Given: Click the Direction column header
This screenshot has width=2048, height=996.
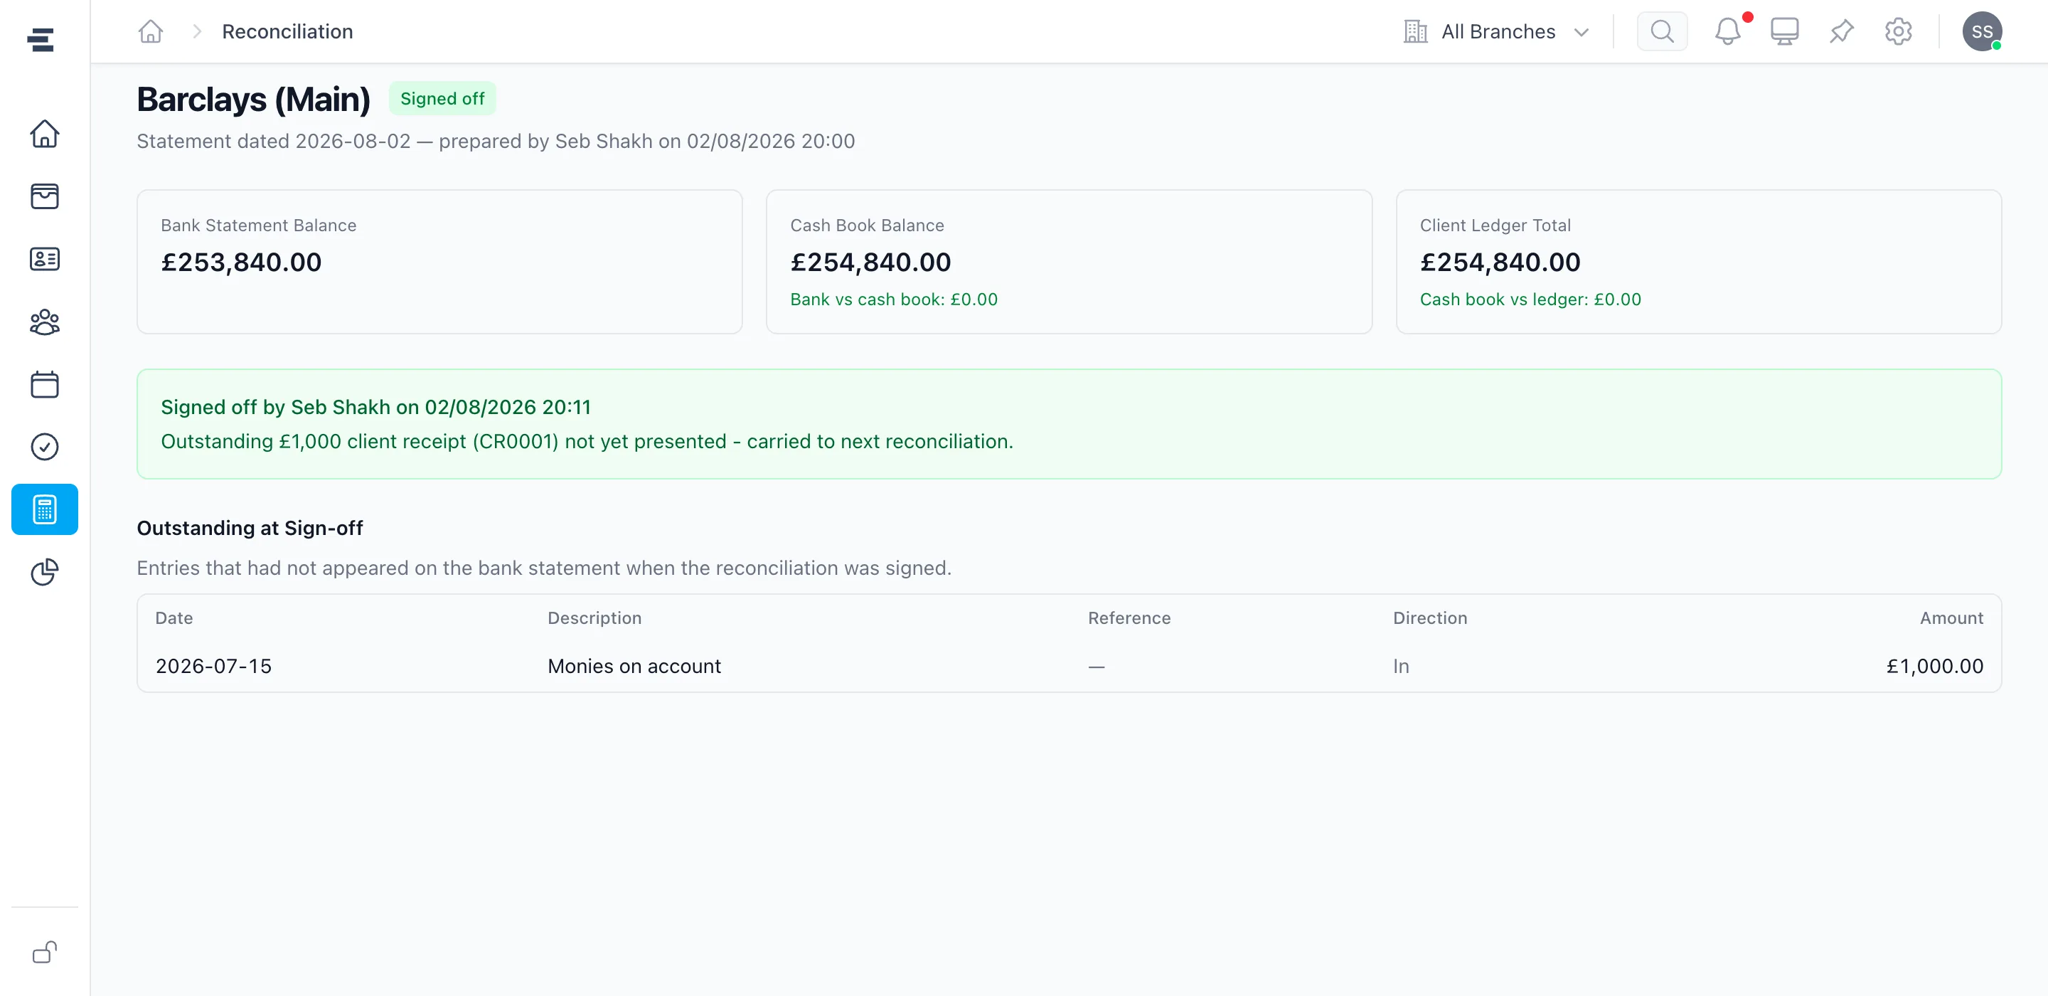Looking at the screenshot, I should pyautogui.click(x=1429, y=618).
